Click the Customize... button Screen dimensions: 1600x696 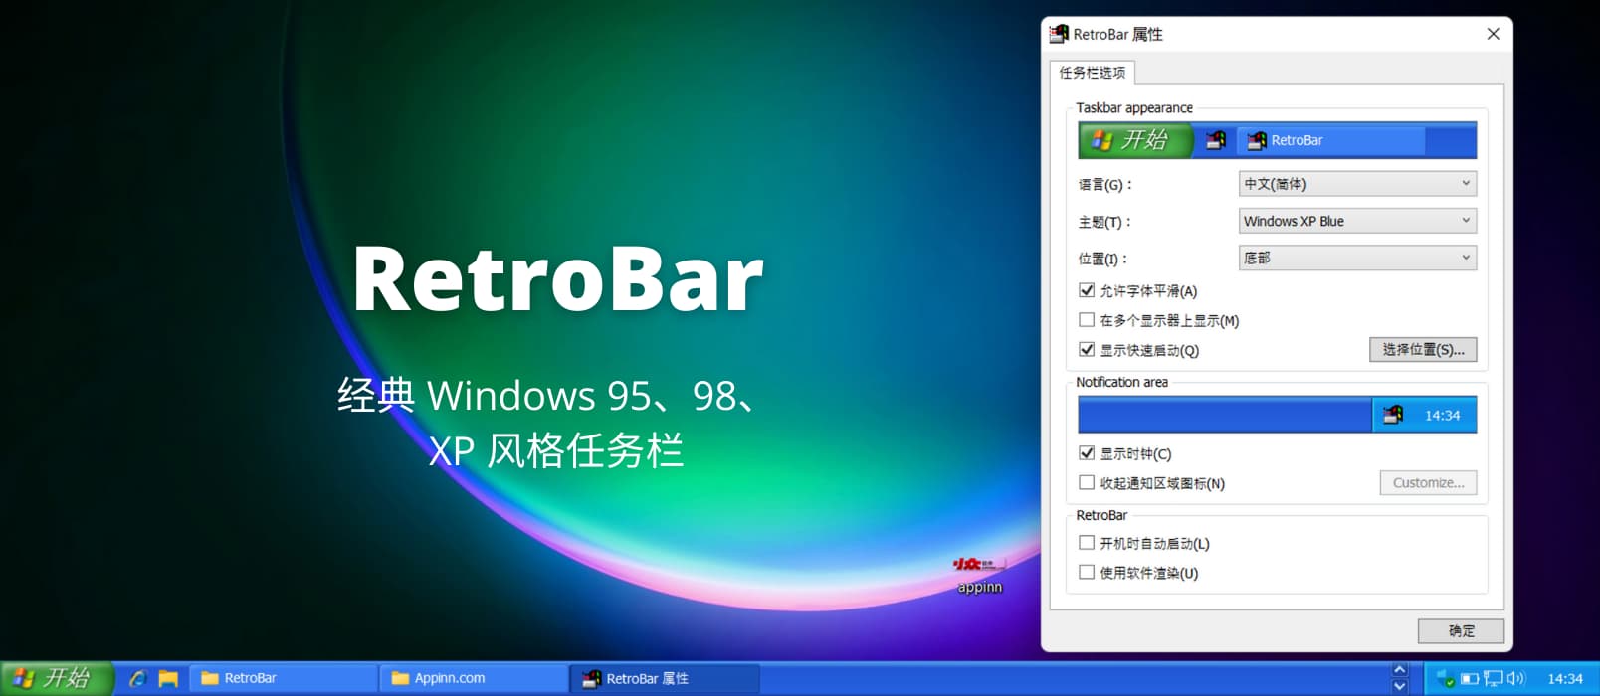1428,482
